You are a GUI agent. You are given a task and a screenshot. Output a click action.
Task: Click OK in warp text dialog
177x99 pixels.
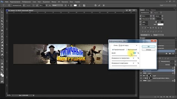(x=149, y=46)
